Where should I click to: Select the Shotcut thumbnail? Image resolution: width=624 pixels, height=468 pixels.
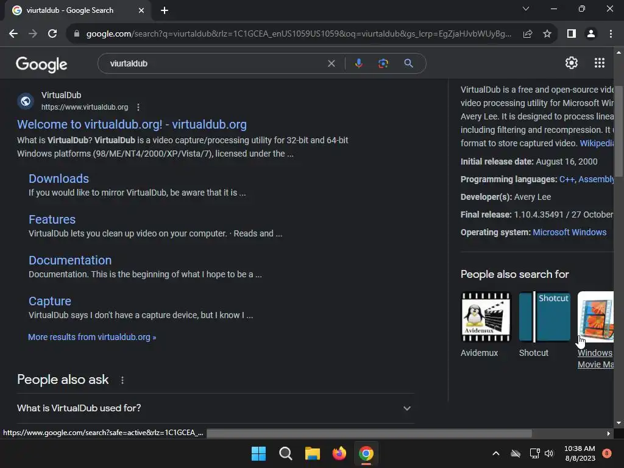(544, 317)
